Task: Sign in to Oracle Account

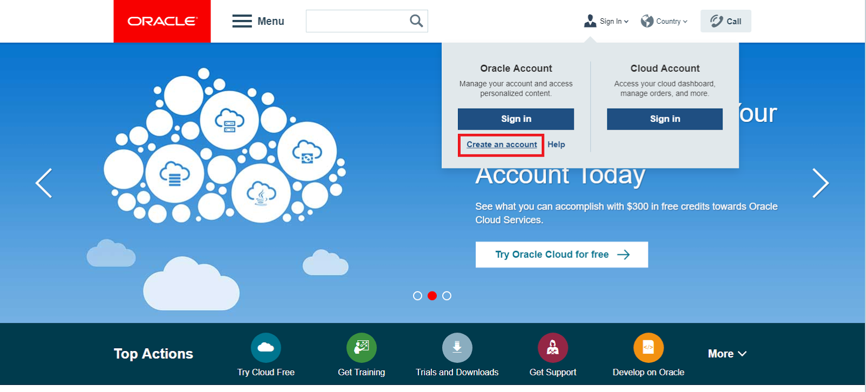Action: [x=516, y=119]
